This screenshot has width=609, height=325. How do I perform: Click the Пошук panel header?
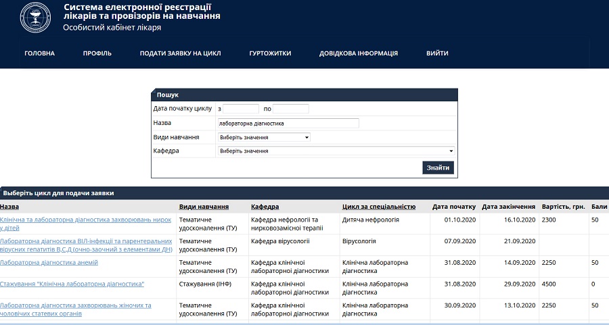[x=304, y=95]
